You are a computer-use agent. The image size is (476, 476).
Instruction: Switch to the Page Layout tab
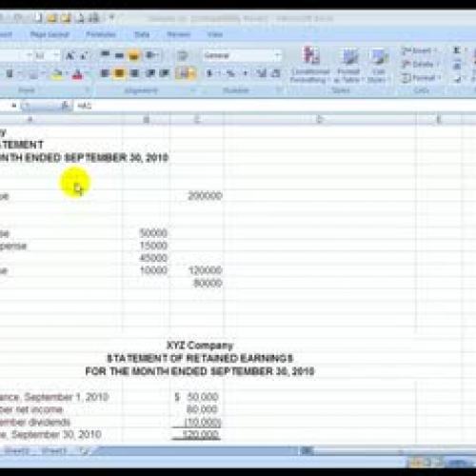[x=50, y=34]
